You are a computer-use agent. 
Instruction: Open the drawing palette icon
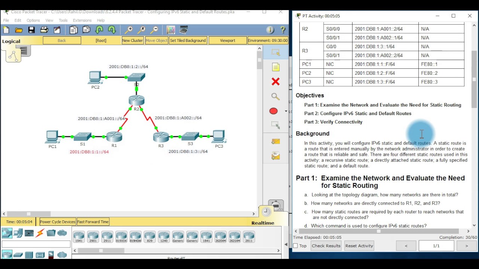tap(171, 30)
